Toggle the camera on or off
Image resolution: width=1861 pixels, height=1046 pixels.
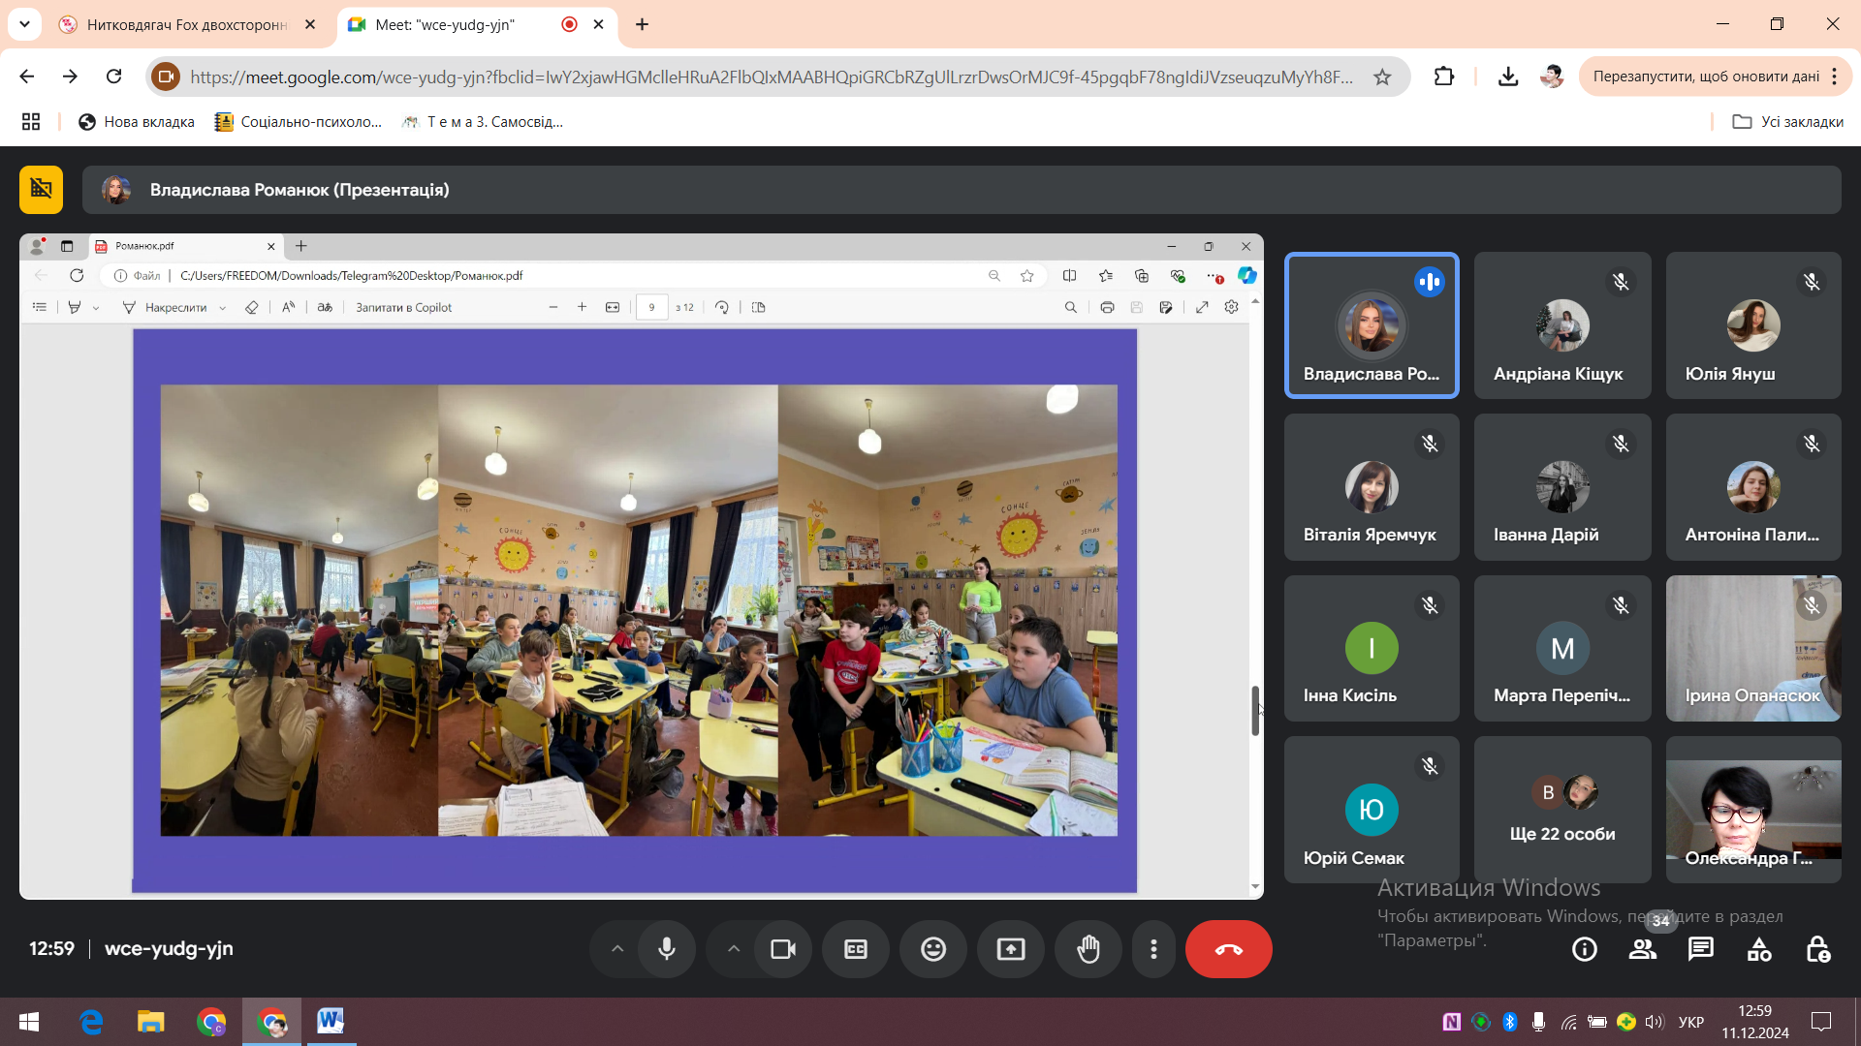click(783, 949)
